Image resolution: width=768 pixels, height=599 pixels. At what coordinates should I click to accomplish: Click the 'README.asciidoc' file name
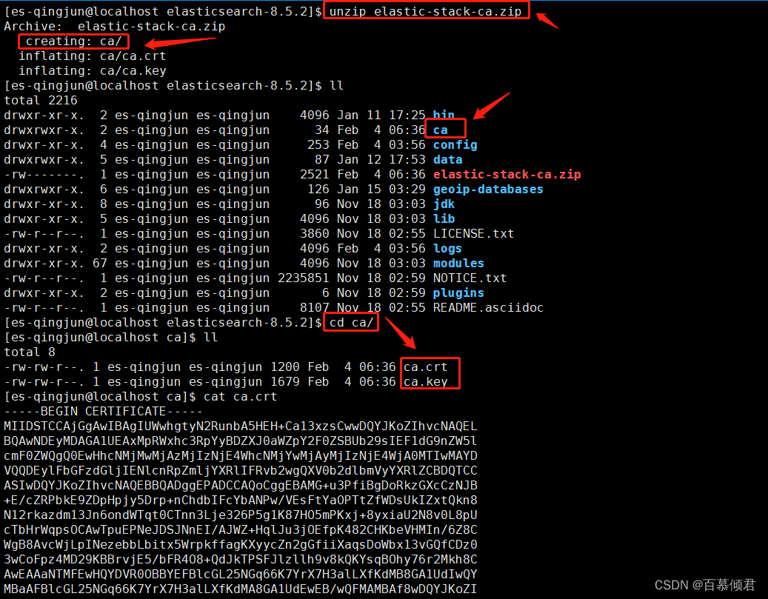(x=488, y=307)
